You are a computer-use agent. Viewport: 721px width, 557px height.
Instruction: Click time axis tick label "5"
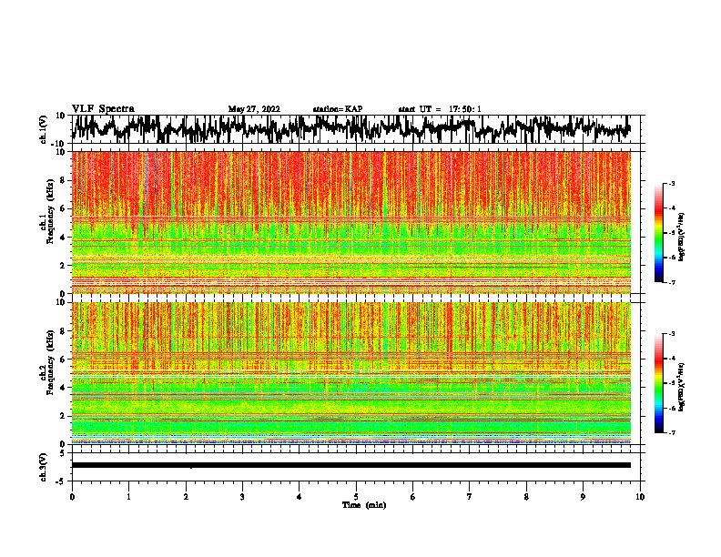(356, 497)
